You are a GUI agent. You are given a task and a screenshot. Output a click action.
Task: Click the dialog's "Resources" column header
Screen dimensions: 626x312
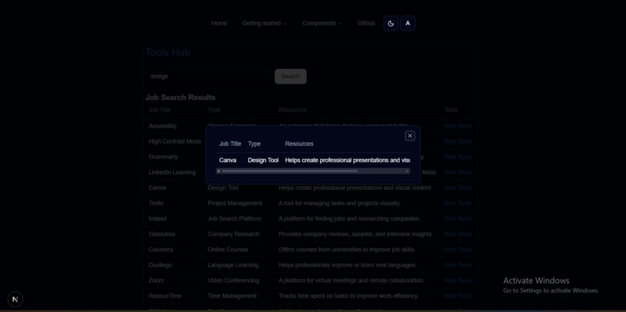tap(299, 144)
